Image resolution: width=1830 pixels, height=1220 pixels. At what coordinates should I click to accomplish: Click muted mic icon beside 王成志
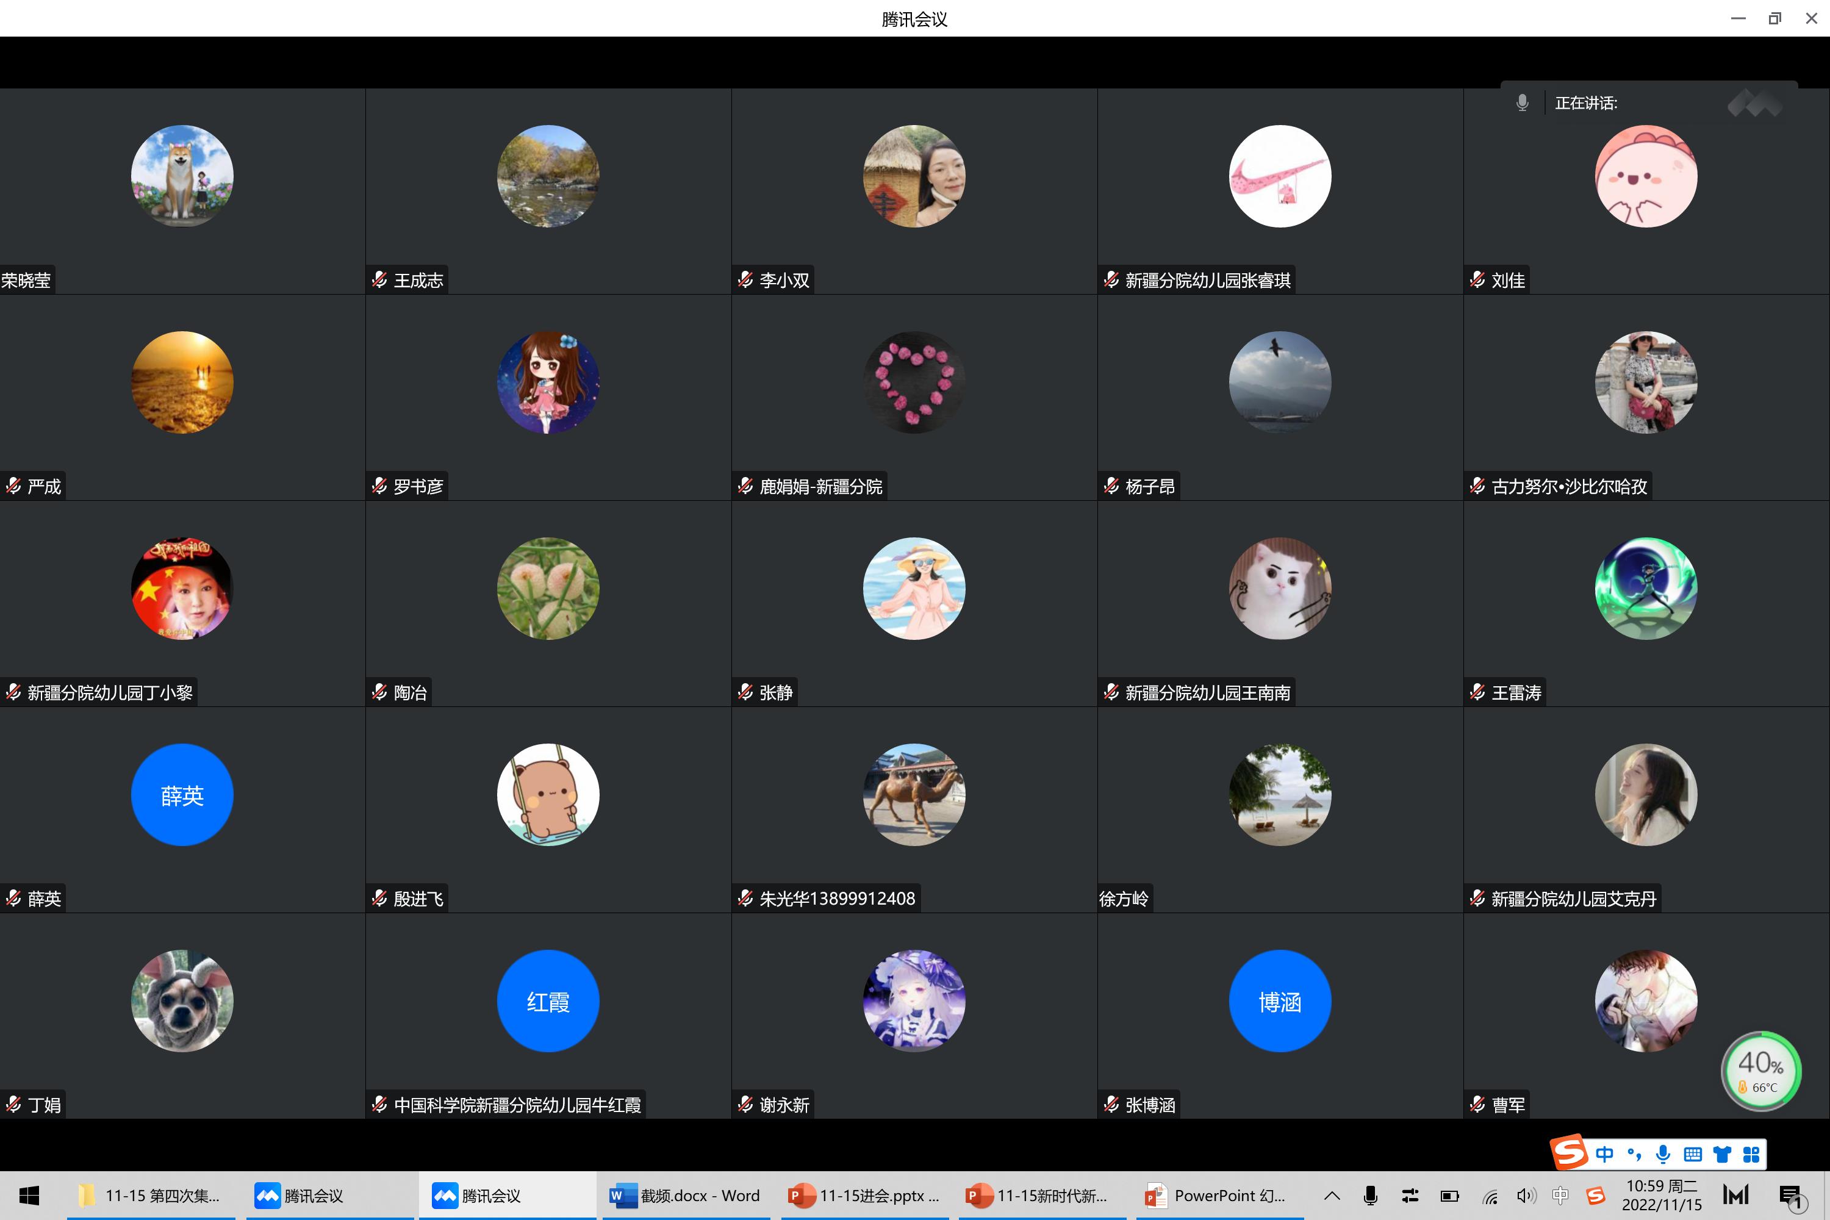(379, 279)
